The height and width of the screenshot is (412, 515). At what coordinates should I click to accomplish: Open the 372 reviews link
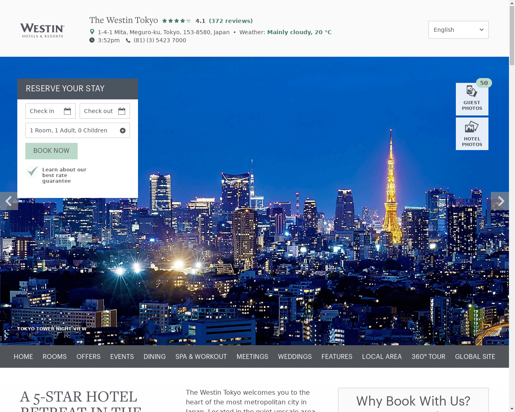[x=231, y=21]
